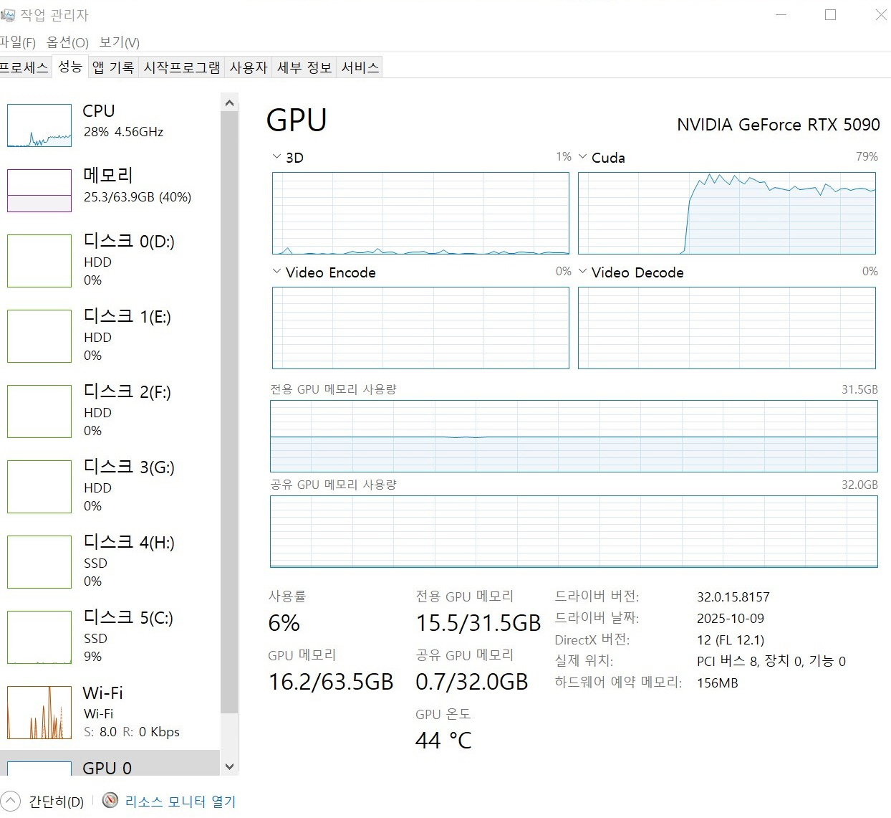891x818 pixels.
Task: Open the Video Decode engine selector
Action: [x=582, y=272]
